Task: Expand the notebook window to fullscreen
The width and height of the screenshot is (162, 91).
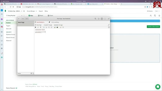Action: [109, 19]
